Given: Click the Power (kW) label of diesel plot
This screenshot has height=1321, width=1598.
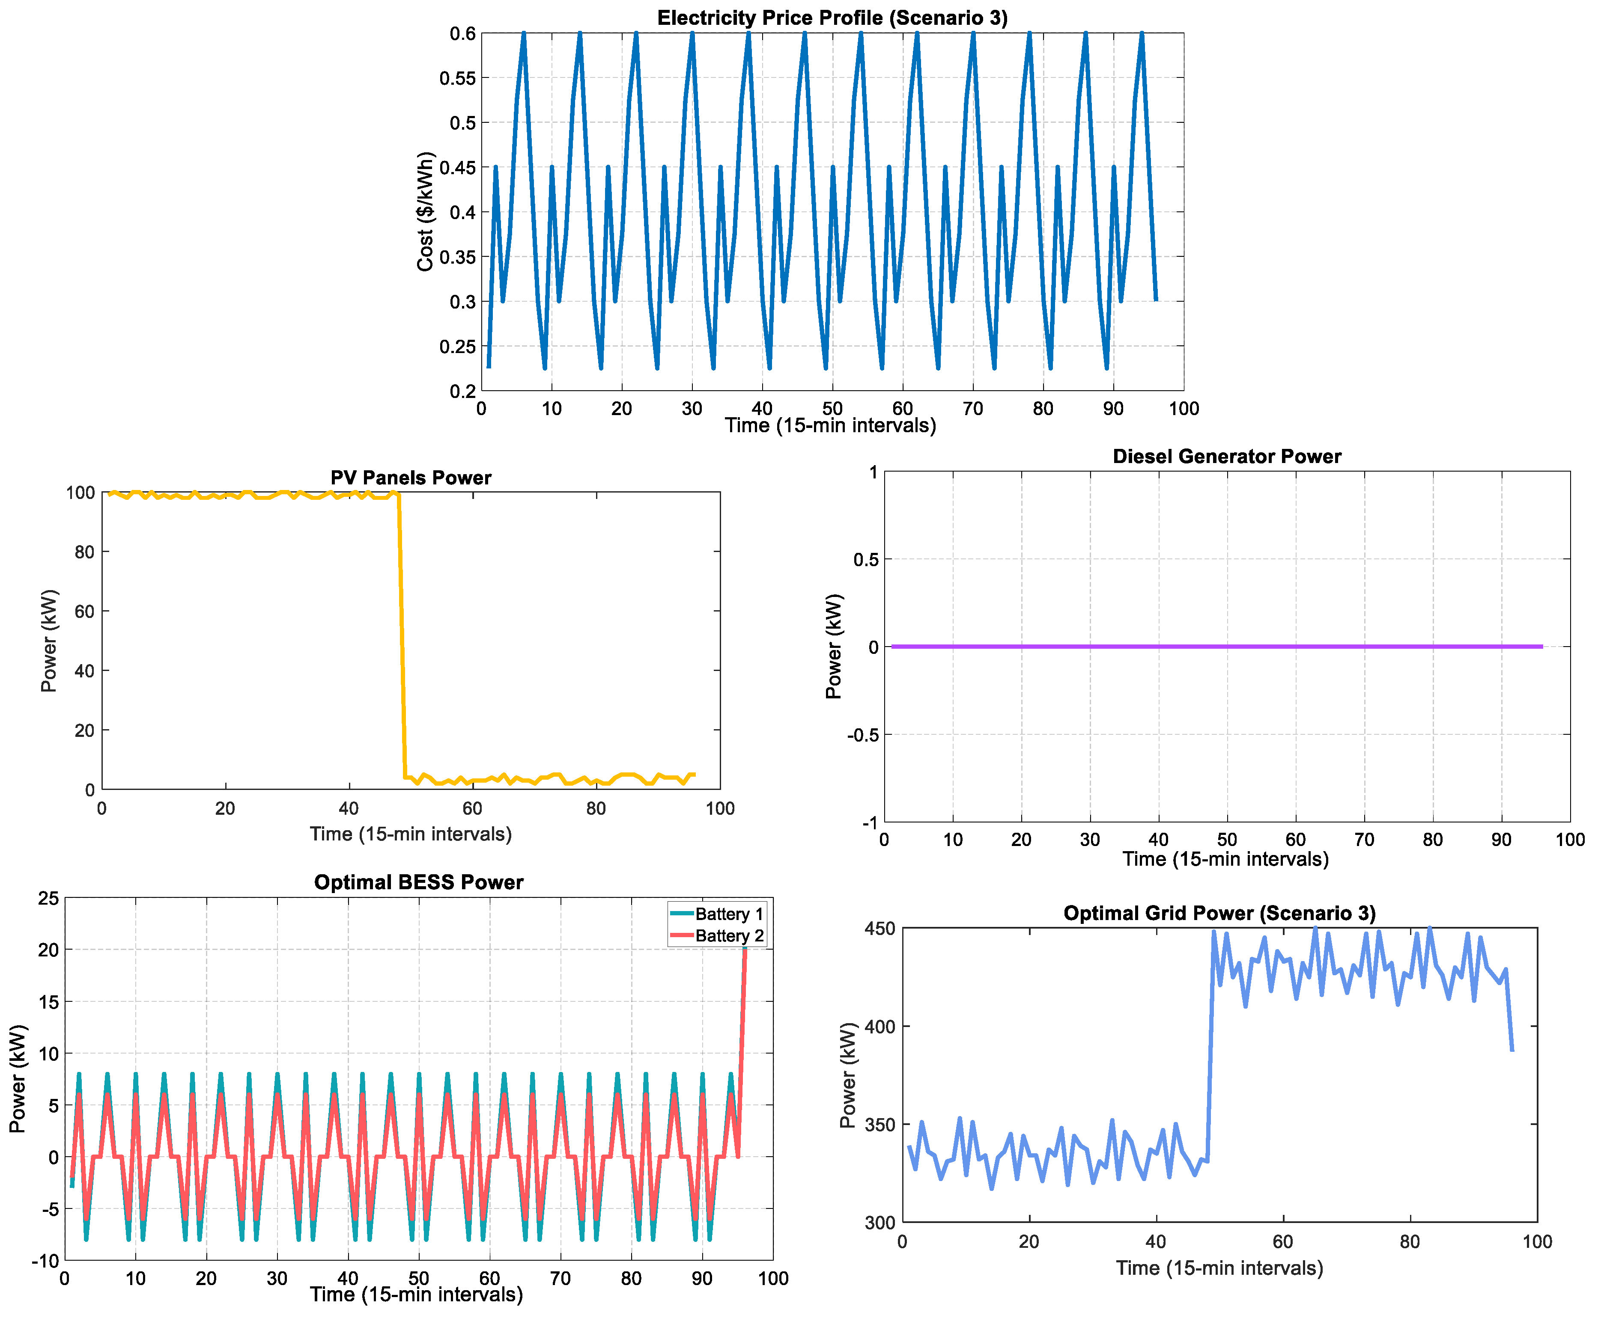Looking at the screenshot, I should 833,647.
